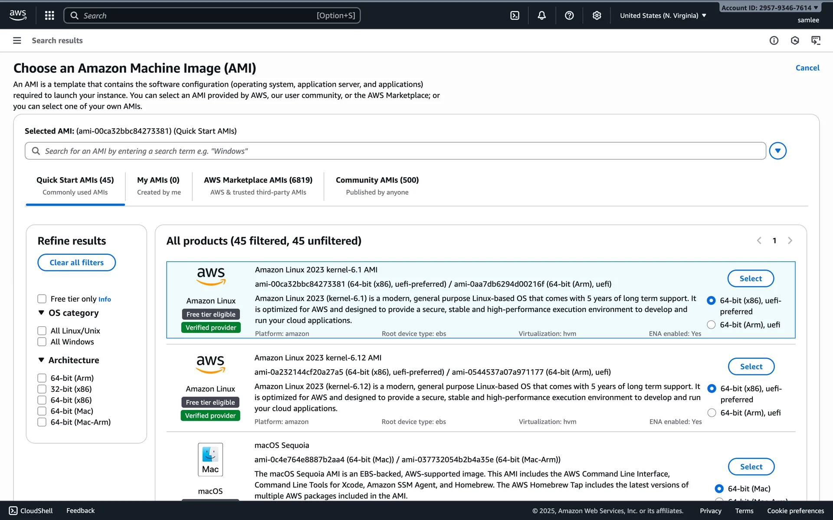The image size is (833, 520).
Task: Select 64-bit (Arm), uefi for kernel-6.1 AMI
Action: coord(711,325)
